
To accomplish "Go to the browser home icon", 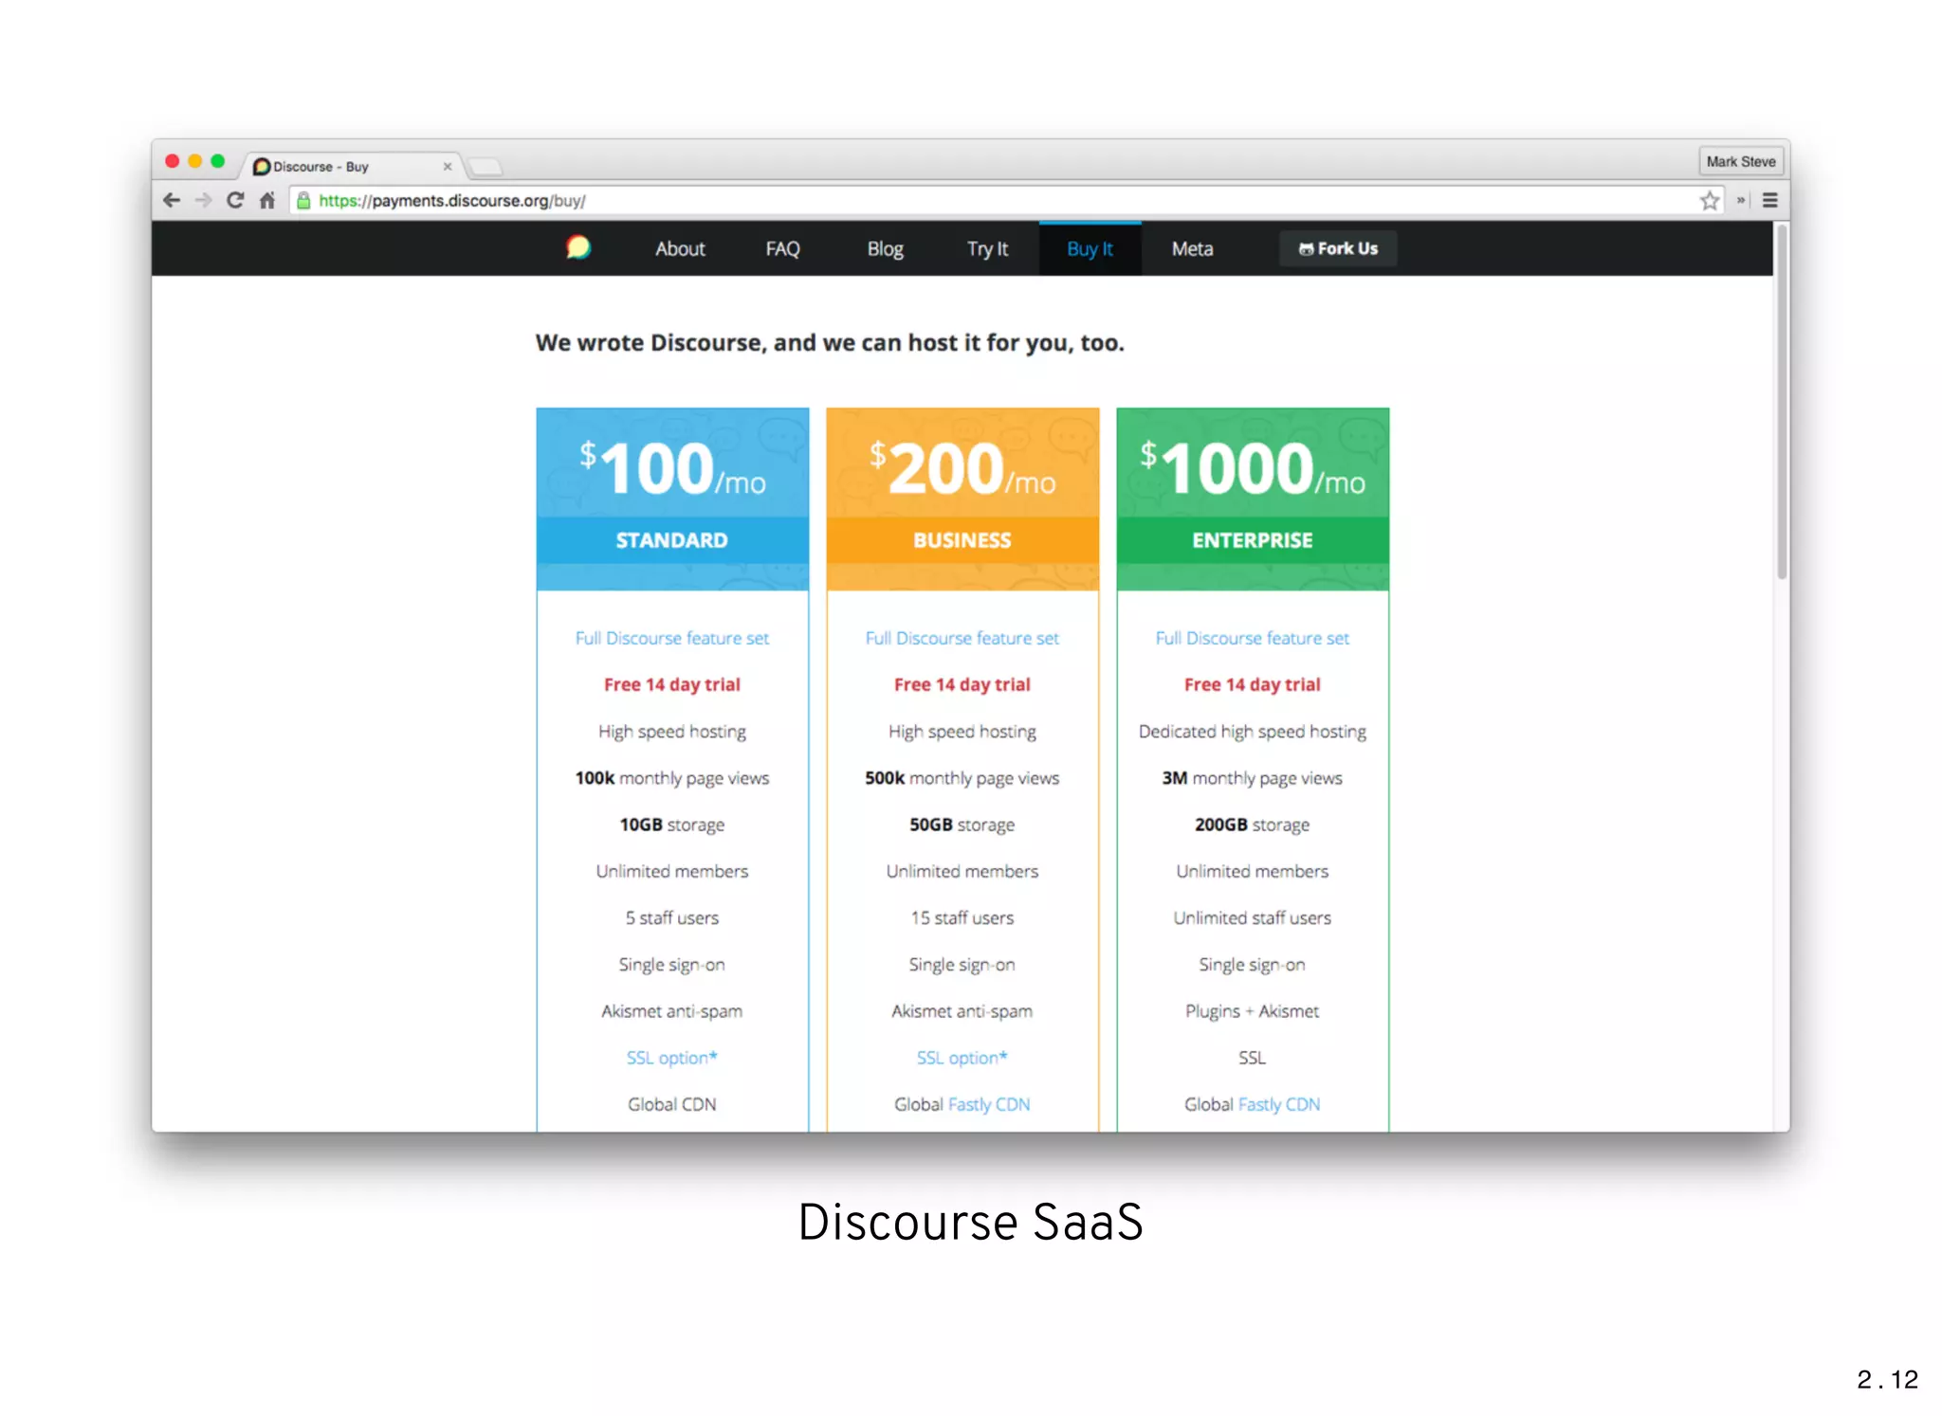I will (x=267, y=200).
